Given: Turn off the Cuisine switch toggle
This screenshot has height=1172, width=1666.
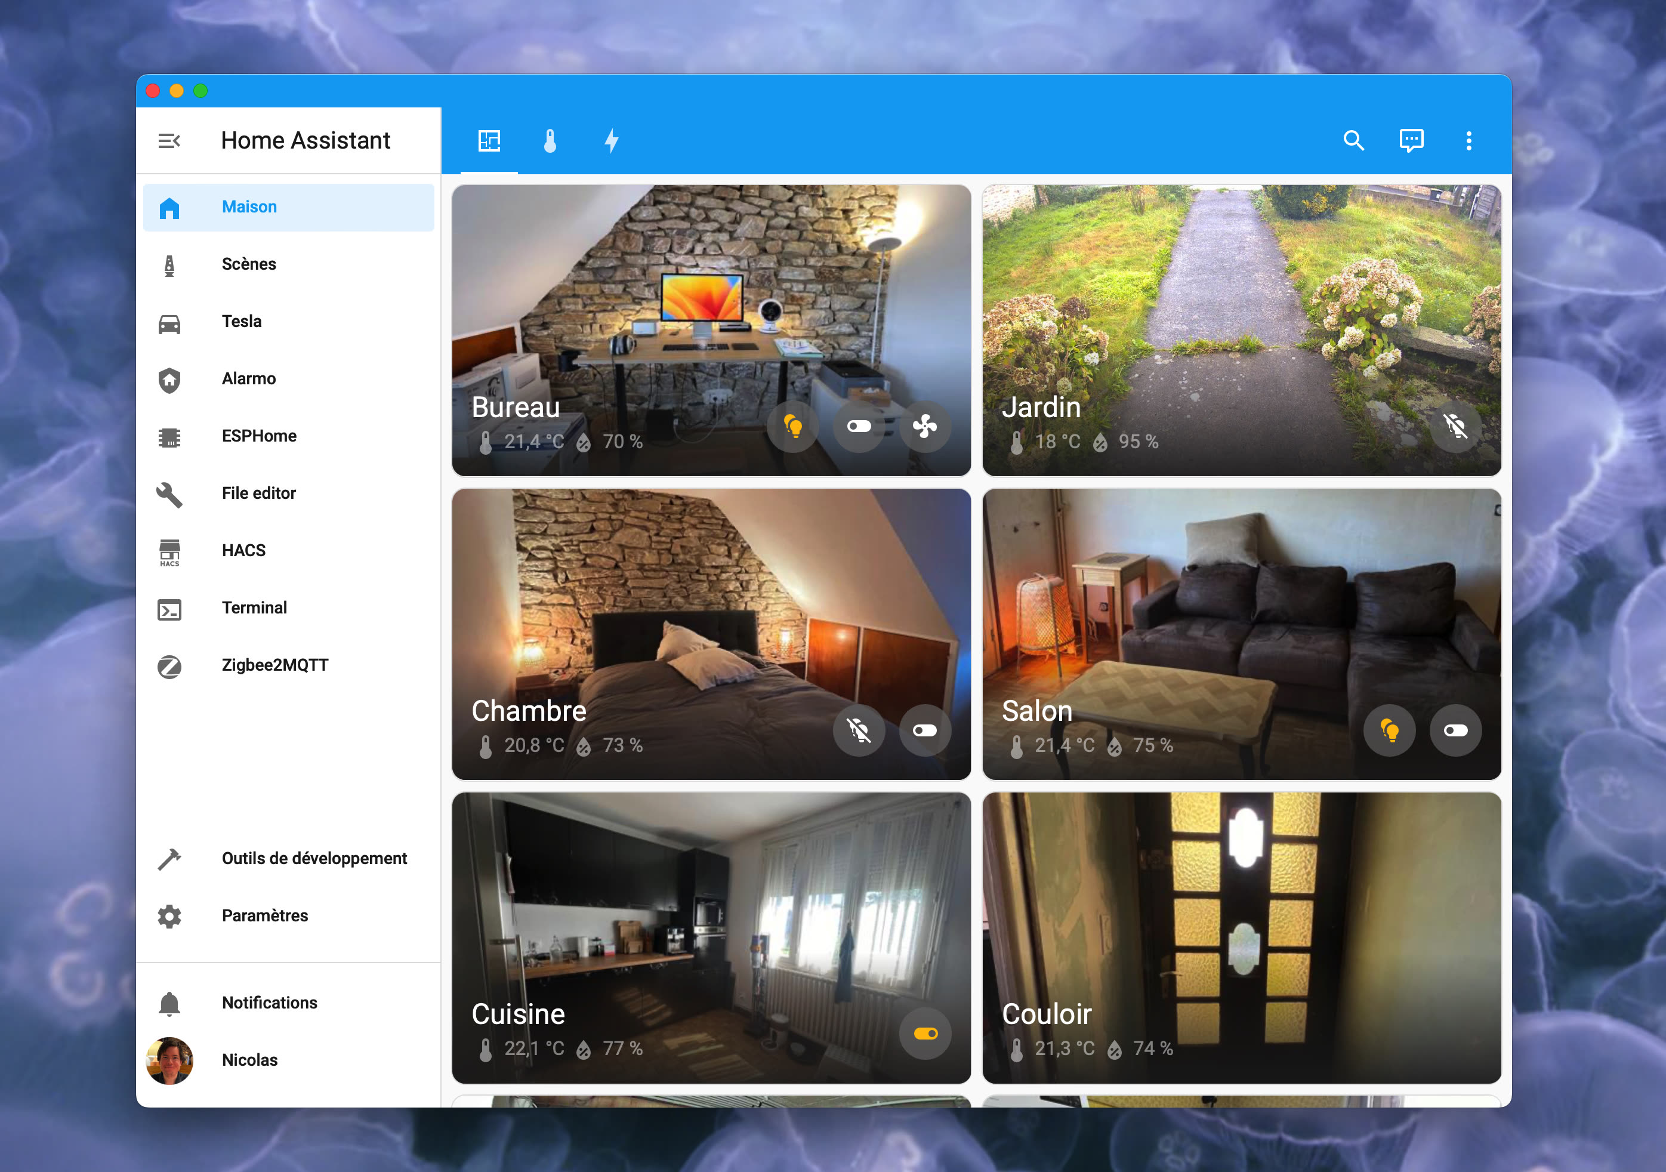Looking at the screenshot, I should pyautogui.click(x=925, y=1034).
